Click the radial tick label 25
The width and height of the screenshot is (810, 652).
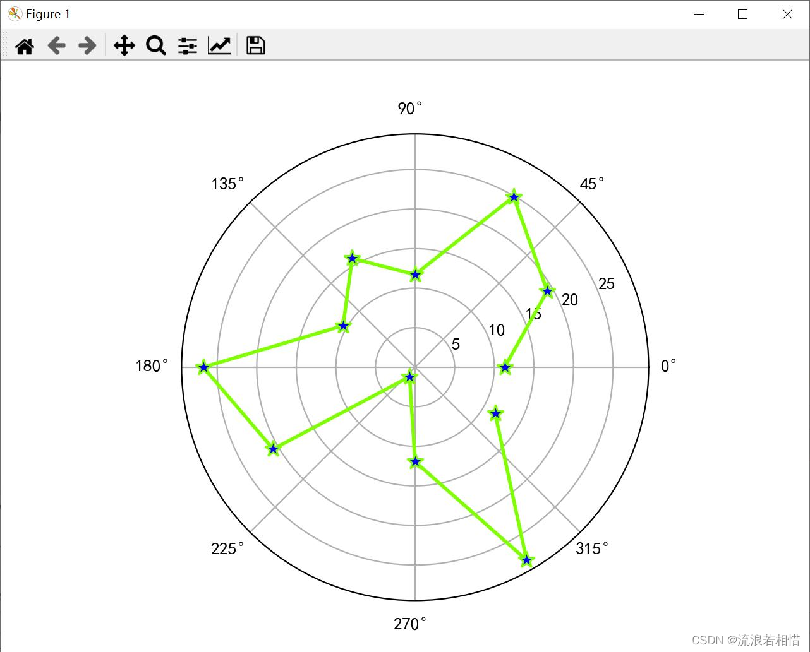pyautogui.click(x=606, y=283)
